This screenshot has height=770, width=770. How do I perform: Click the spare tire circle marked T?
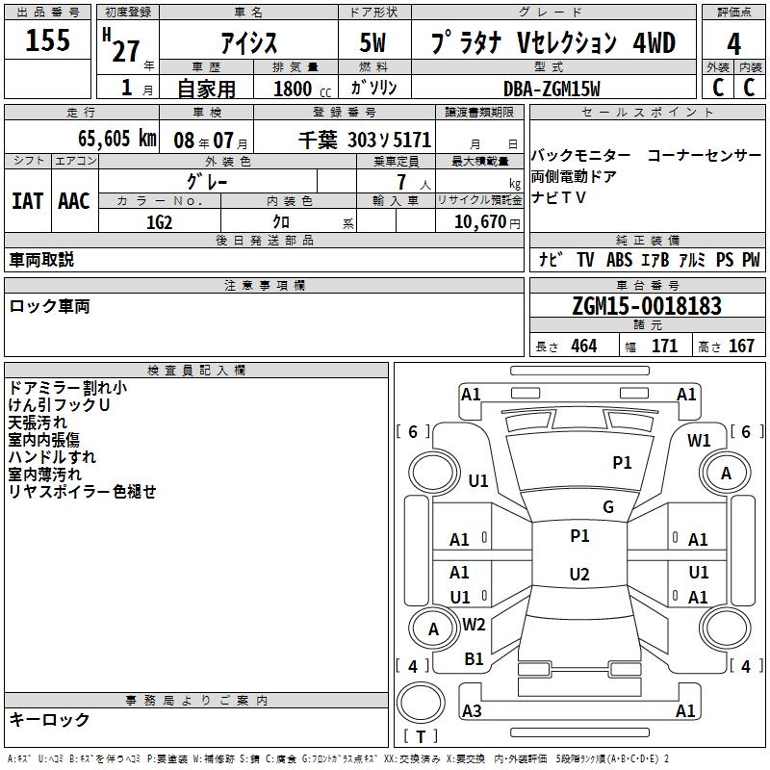(421, 703)
